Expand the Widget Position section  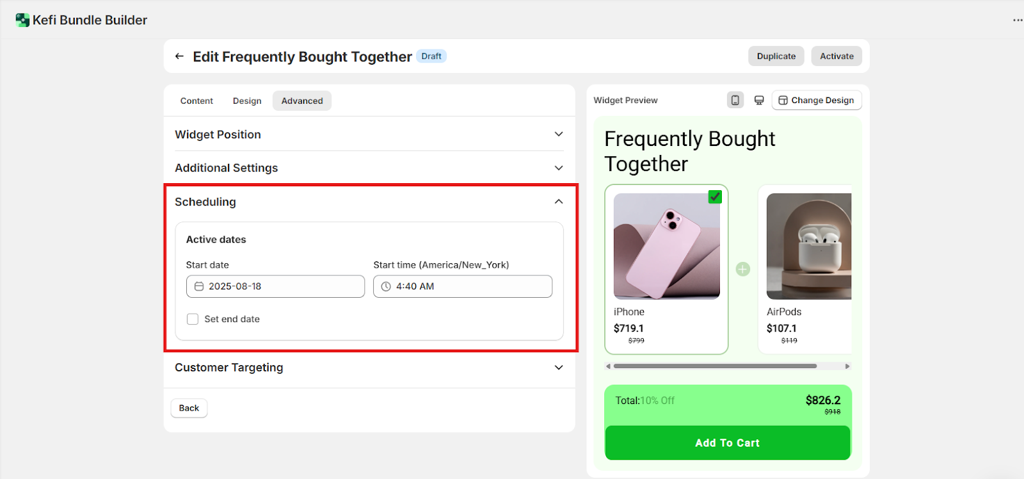(559, 134)
